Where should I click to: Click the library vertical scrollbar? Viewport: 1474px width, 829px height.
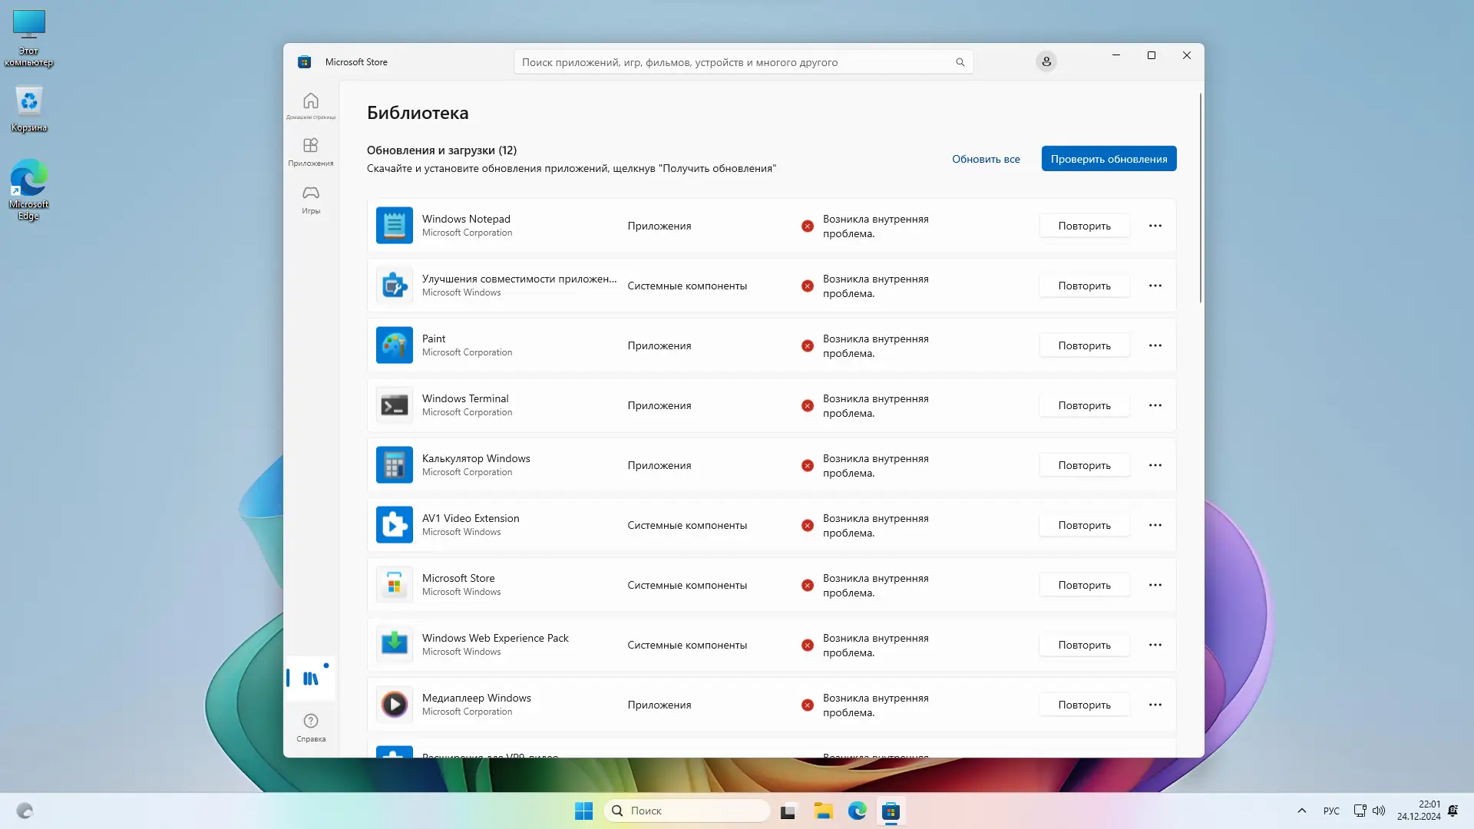1200,200
